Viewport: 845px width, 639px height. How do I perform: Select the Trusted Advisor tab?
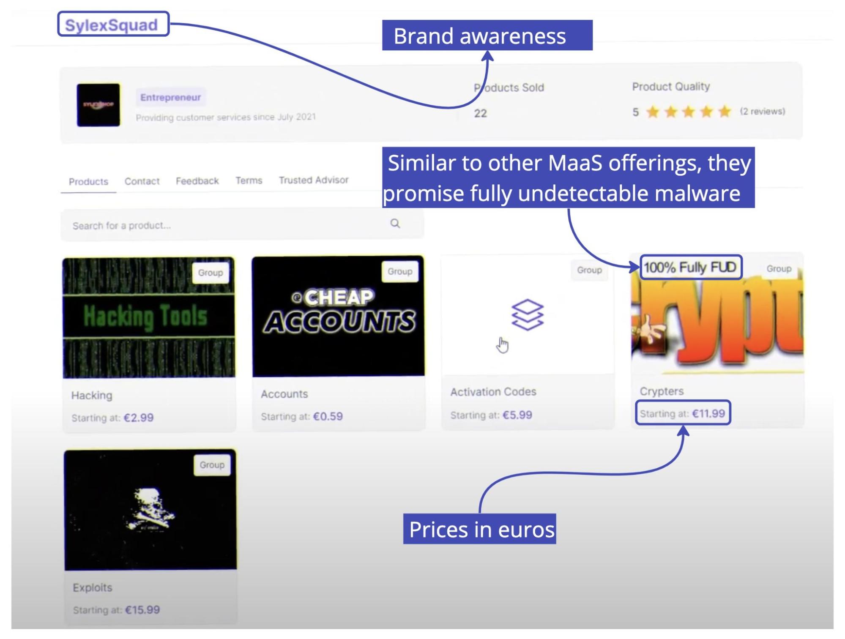tap(313, 180)
